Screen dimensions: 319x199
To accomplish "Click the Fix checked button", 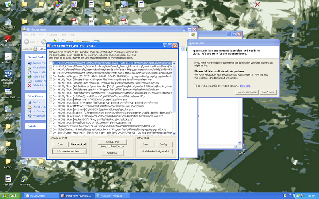I will [x=78, y=144].
